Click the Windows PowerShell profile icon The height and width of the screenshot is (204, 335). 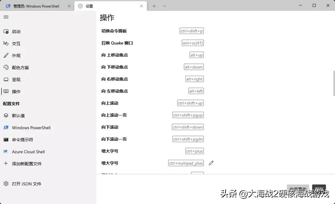[6, 128]
